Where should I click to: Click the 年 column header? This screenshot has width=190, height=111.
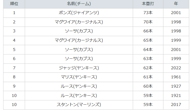tap(176, 4)
